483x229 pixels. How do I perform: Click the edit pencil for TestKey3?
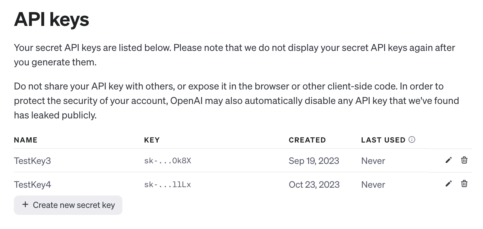(x=449, y=160)
